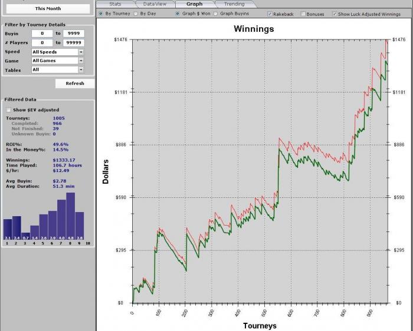Click the Time Played value 106.7 hours
Image resolution: width=413 pixels, height=331 pixels.
tap(67, 165)
